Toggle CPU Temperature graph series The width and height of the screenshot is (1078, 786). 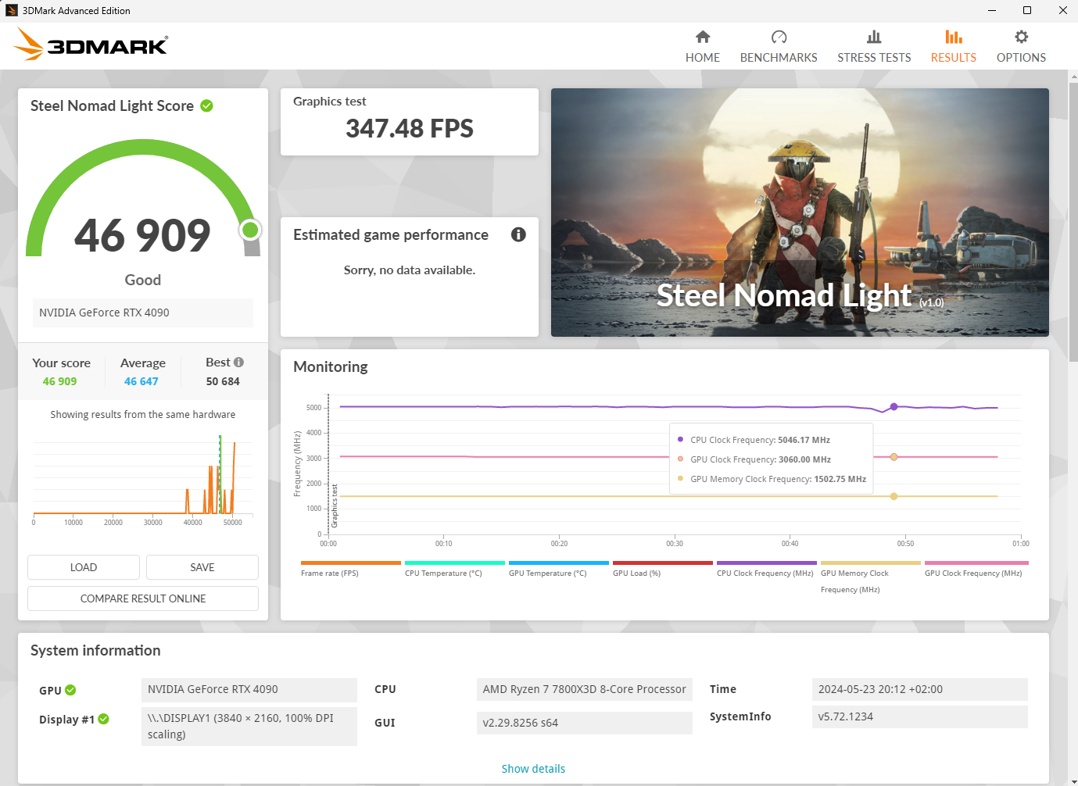[454, 569]
